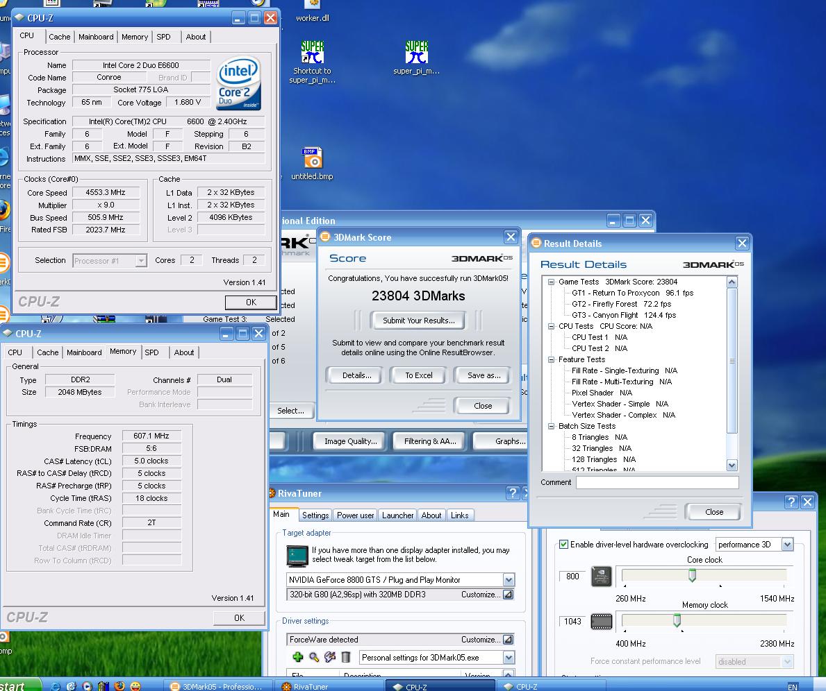Click the scroll down arrow in Result Details tree
Screen dimensions: 826x691
[732, 466]
